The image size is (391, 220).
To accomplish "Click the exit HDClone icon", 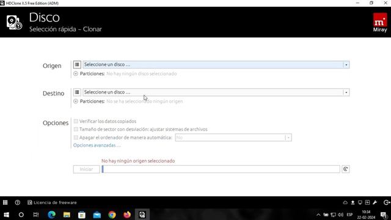I will click(x=386, y=202).
